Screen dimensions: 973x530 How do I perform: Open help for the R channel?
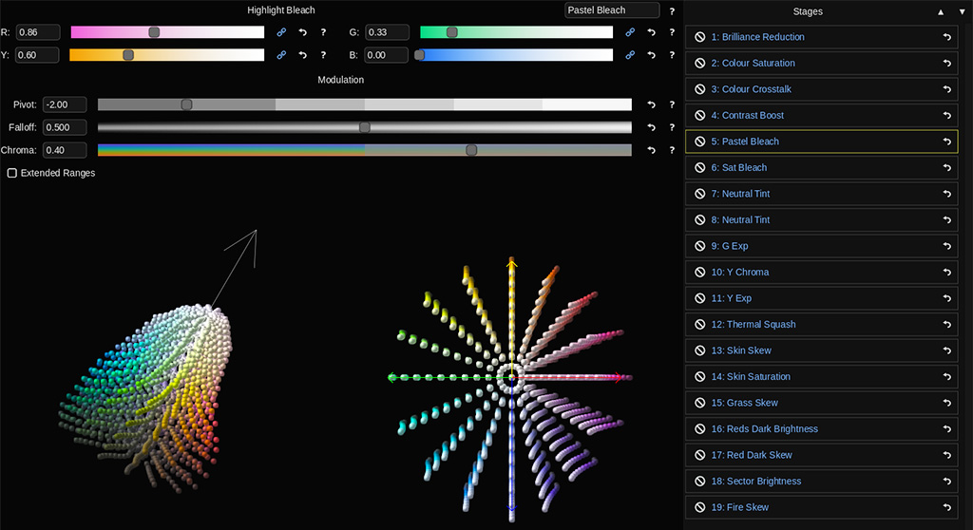coord(323,32)
